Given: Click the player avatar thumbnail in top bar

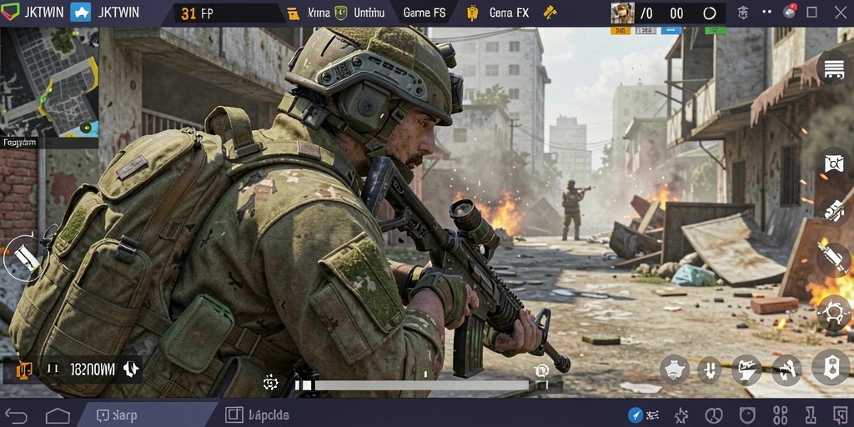Looking at the screenshot, I should tap(622, 13).
